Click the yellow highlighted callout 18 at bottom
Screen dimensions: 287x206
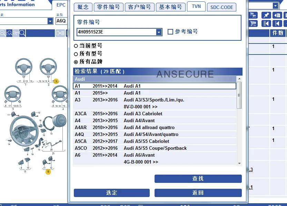48,172
